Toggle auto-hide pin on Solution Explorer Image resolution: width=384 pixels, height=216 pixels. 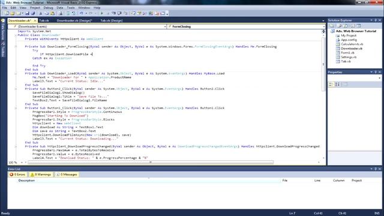(376, 20)
